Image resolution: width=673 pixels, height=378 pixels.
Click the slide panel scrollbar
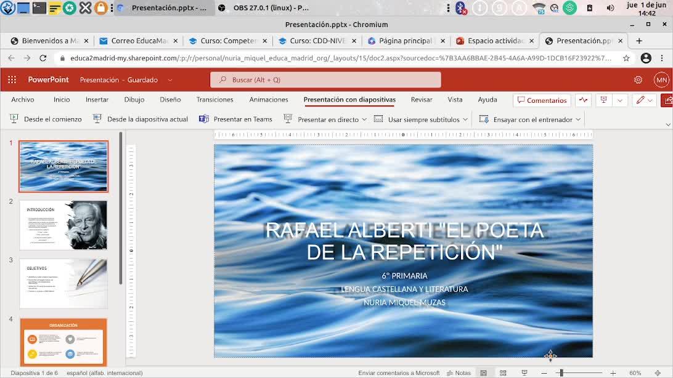pyautogui.click(x=121, y=208)
